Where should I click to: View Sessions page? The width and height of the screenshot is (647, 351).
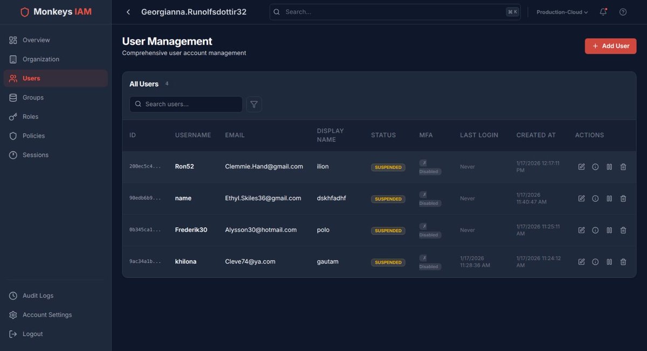click(x=56, y=155)
